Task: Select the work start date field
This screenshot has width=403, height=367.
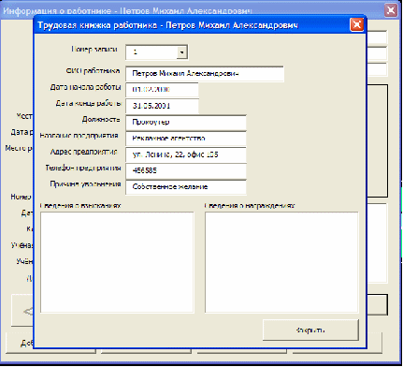Action: (162, 90)
